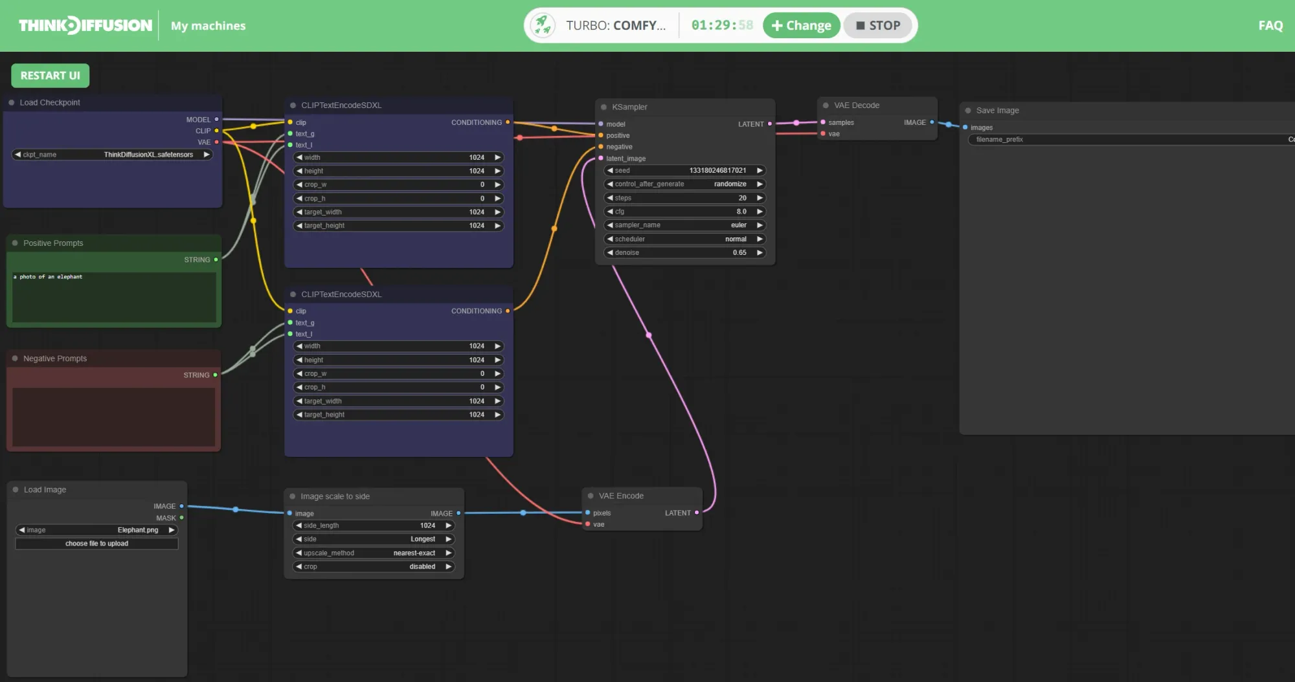Click the seed value field in KSampler
The image size is (1295, 682).
click(684, 170)
